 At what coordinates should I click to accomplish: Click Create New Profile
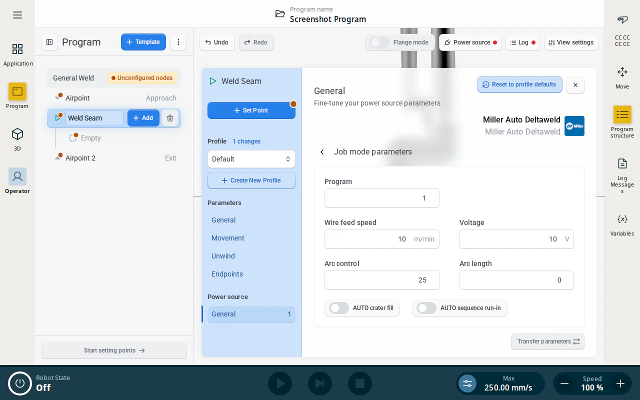[251, 180]
